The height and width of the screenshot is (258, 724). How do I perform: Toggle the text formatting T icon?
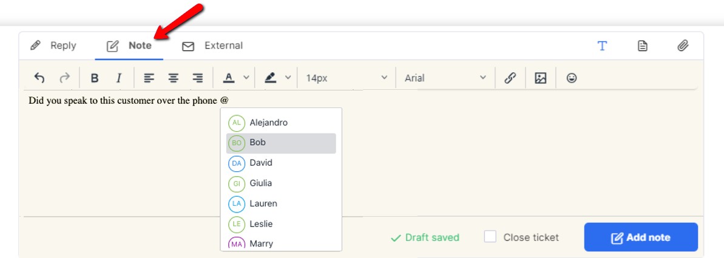tap(602, 46)
